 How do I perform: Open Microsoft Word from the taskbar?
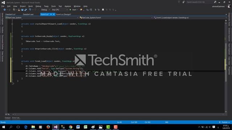coord(78,127)
